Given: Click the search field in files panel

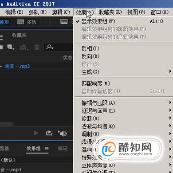Looking at the screenshot, I should [x=59, y=47].
